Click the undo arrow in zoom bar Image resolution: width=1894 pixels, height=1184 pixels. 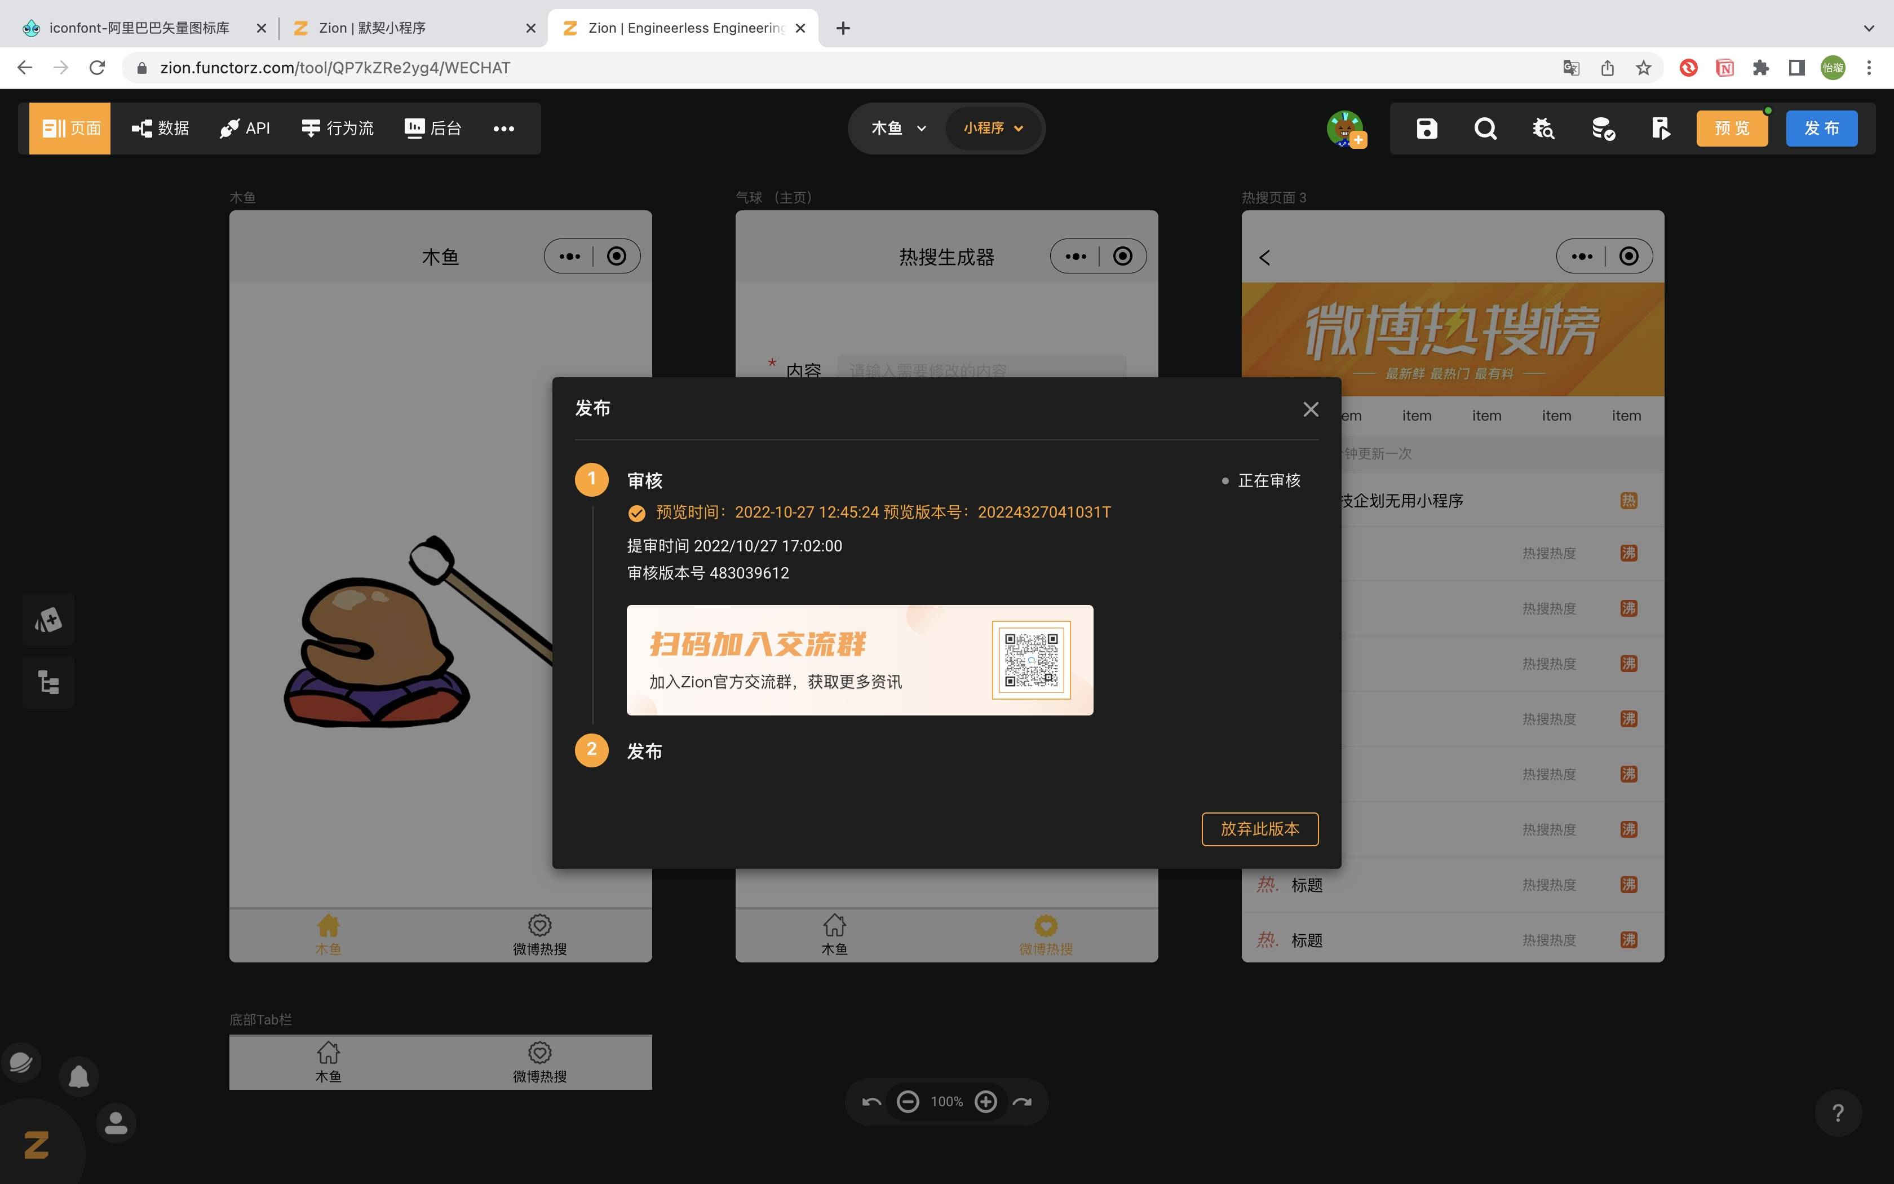tap(871, 1102)
